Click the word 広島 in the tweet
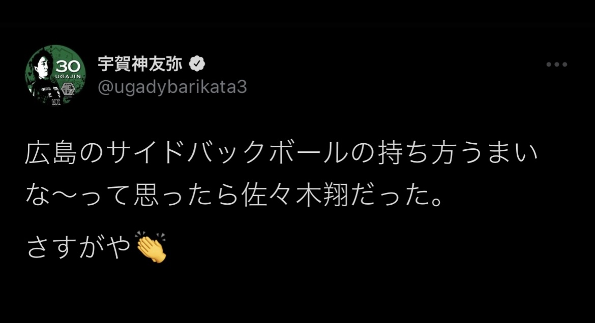This screenshot has height=323, width=595. [51, 153]
